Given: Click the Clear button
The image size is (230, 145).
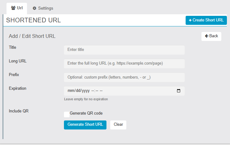Looking at the screenshot, I should click(118, 125).
